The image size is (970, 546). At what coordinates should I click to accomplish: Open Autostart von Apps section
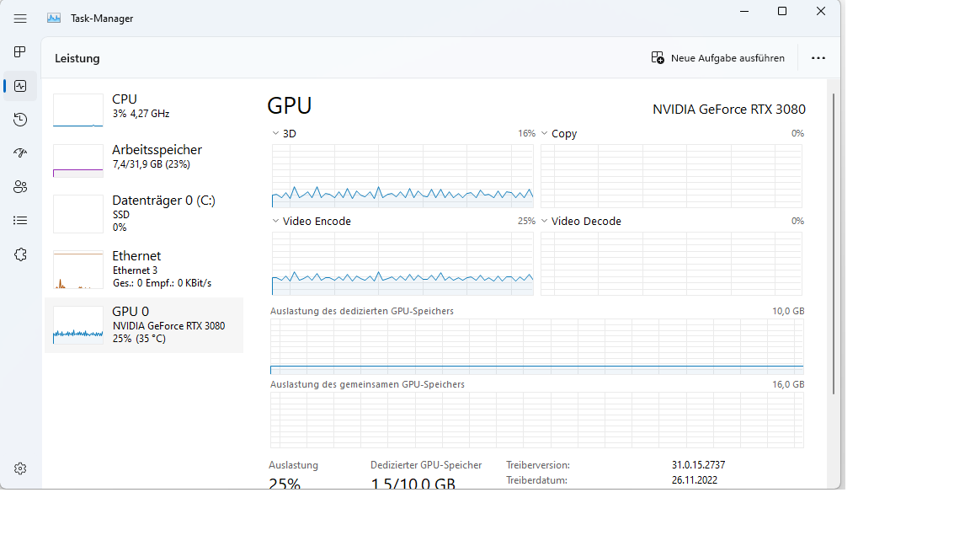19,153
